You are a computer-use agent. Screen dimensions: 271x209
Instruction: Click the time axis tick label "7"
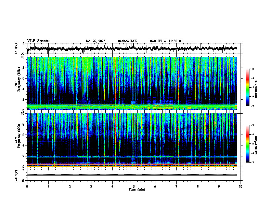pos(177,186)
